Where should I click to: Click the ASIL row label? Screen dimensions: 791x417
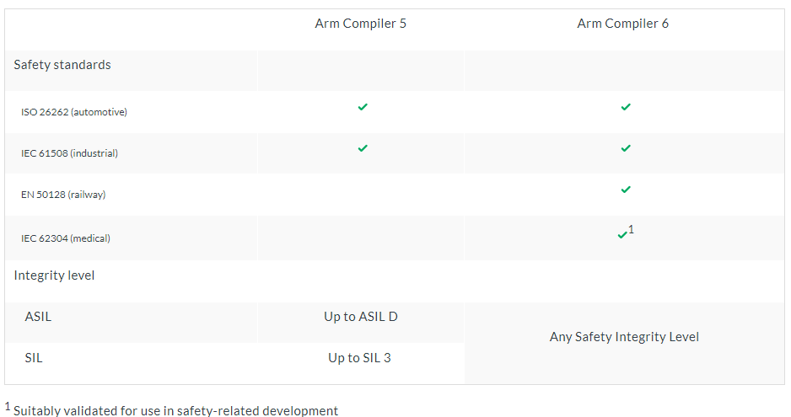click(38, 317)
